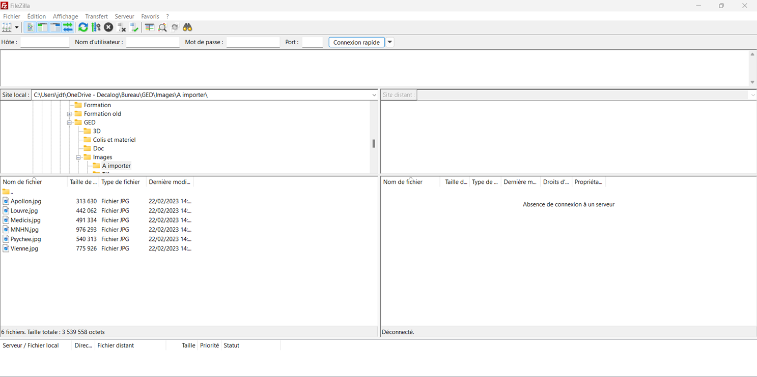
Task: Collapse the GED folder in tree
Action: [x=69, y=122]
